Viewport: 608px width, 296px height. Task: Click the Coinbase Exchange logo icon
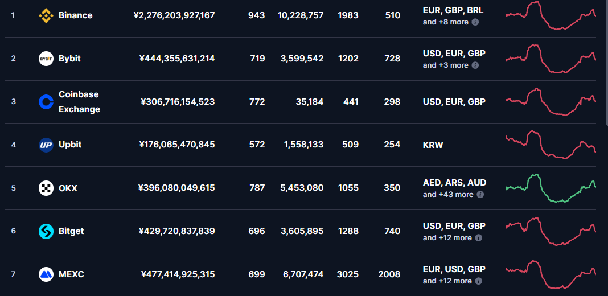[x=46, y=102]
